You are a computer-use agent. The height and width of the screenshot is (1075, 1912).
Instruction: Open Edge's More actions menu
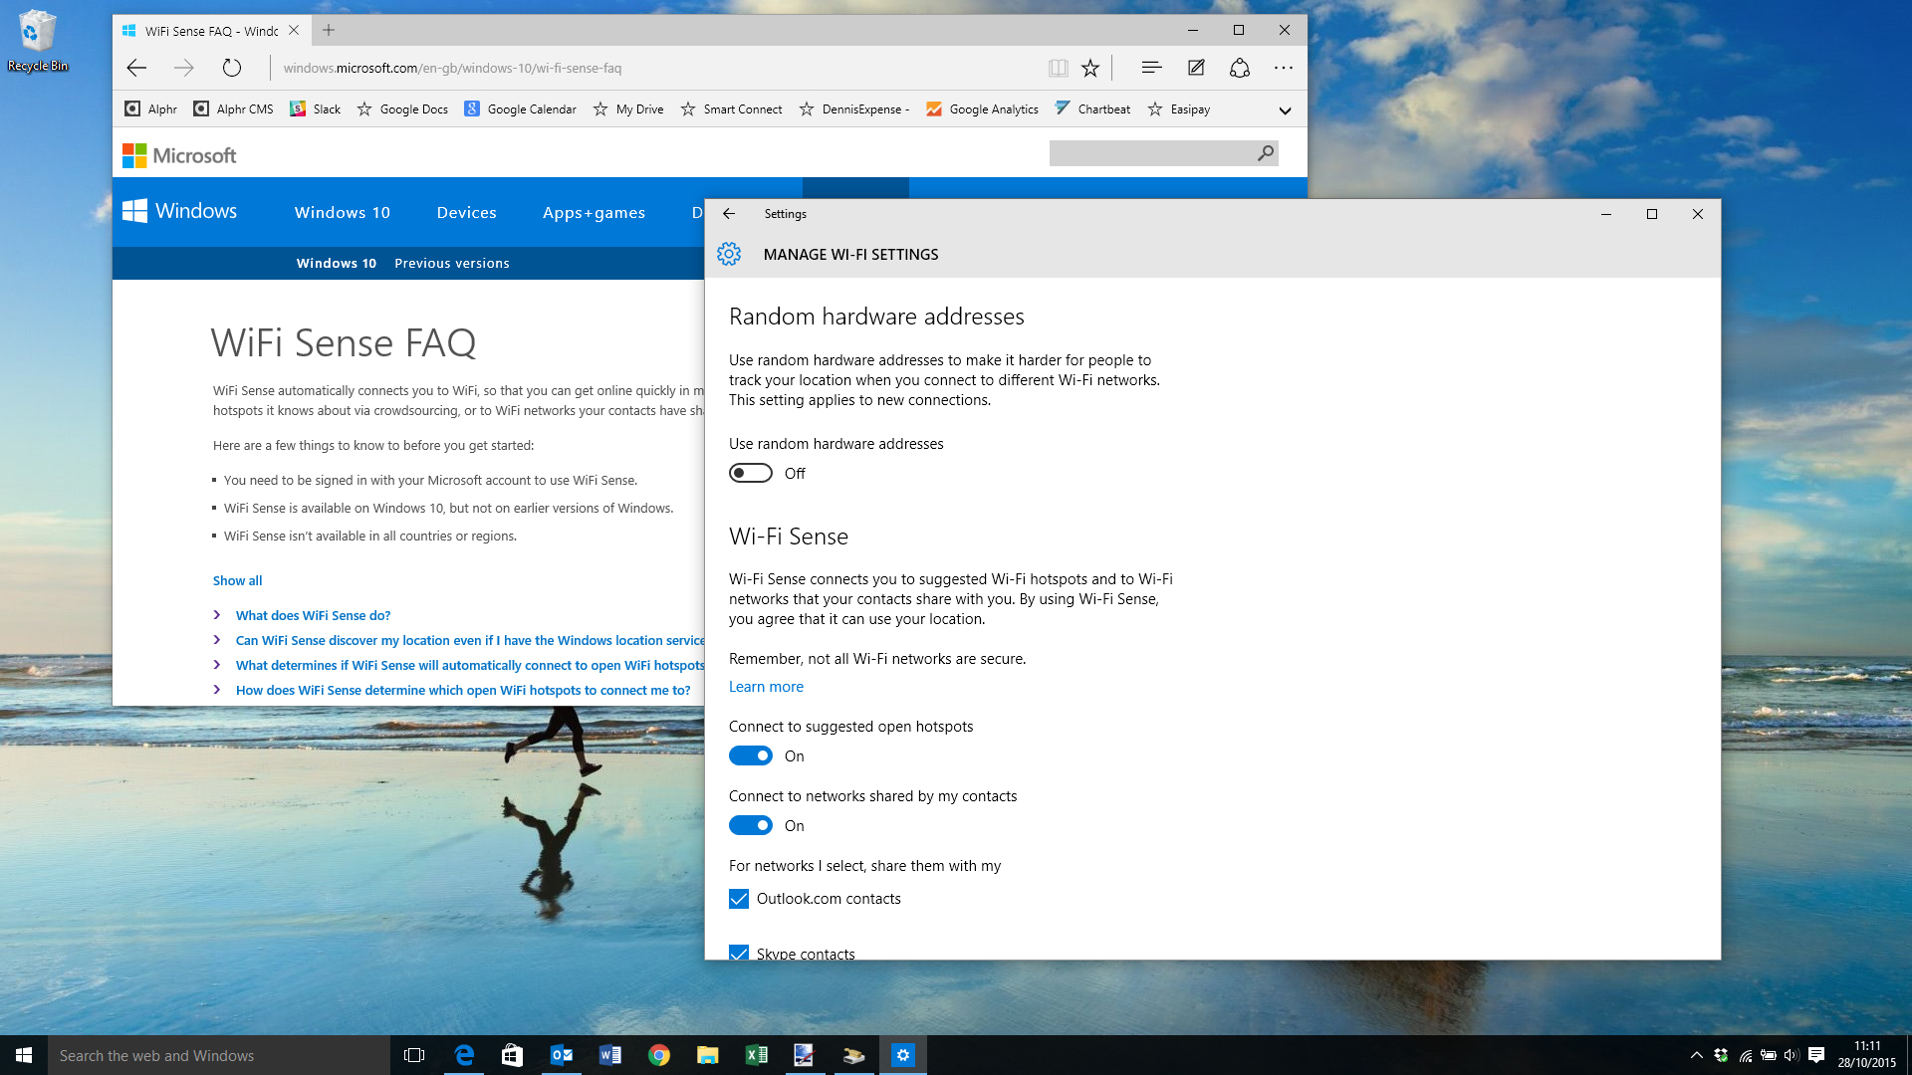(x=1283, y=68)
